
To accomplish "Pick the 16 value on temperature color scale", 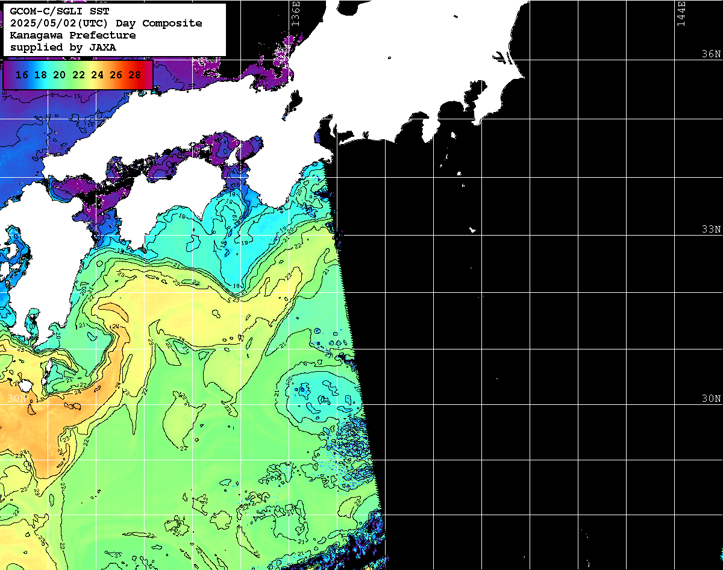I will pyautogui.click(x=22, y=75).
